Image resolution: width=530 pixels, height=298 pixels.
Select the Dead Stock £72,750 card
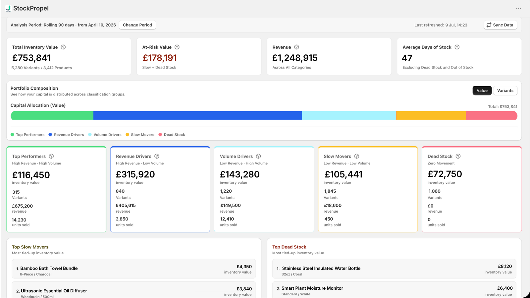click(472, 189)
